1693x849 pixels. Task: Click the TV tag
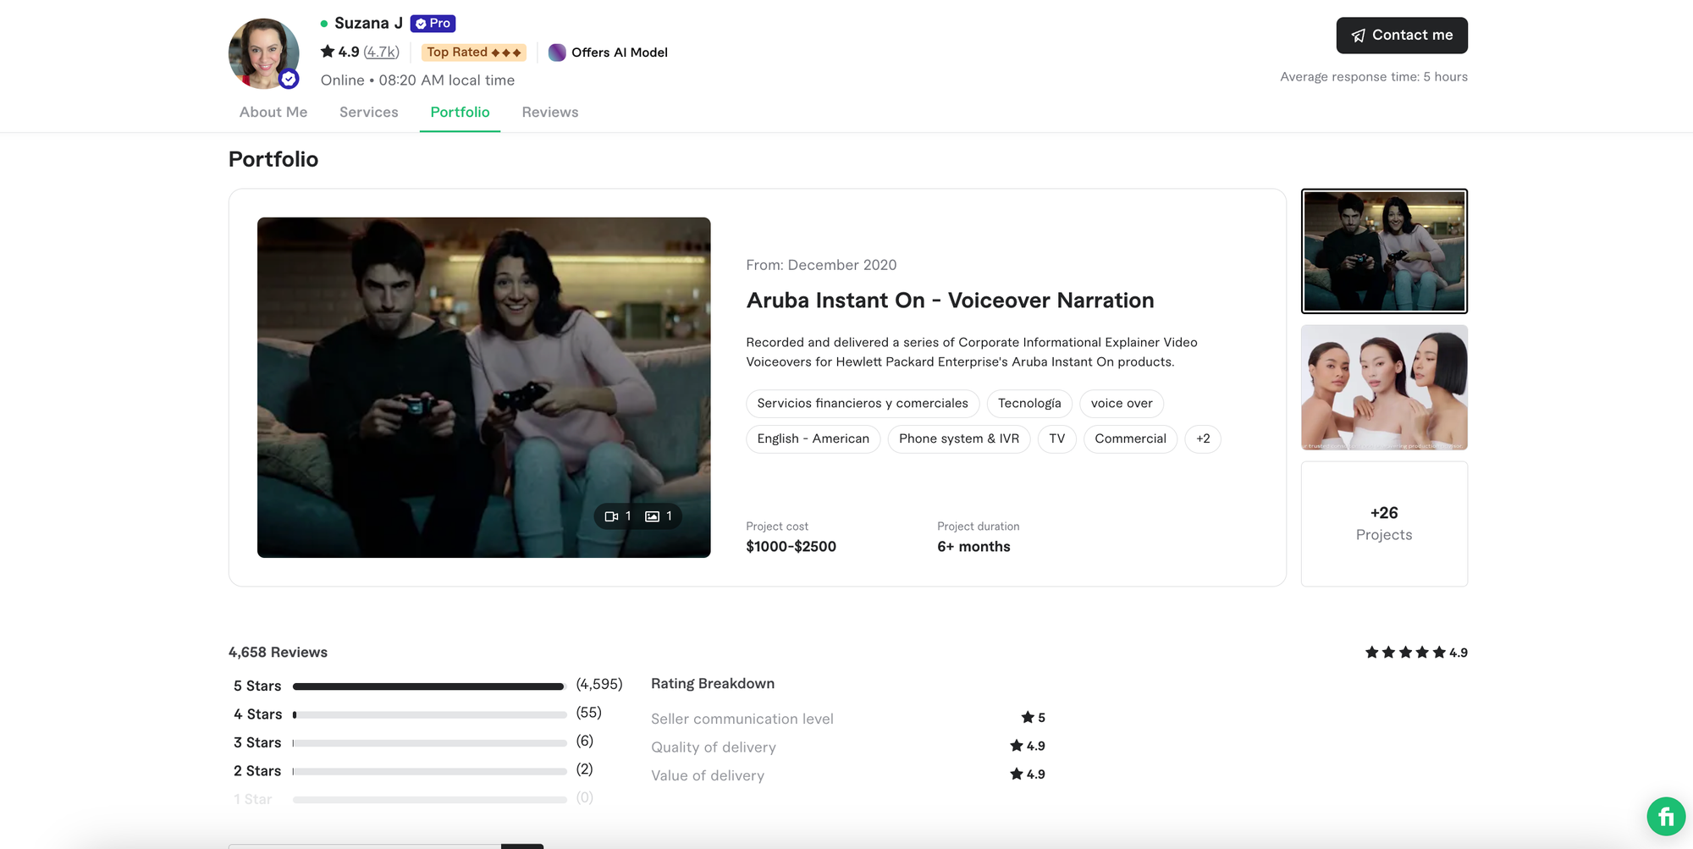1057,439
